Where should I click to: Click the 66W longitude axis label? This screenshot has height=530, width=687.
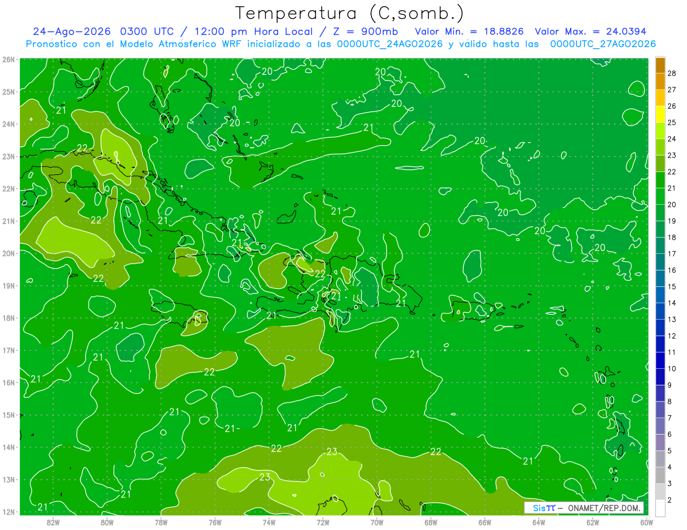(485, 522)
